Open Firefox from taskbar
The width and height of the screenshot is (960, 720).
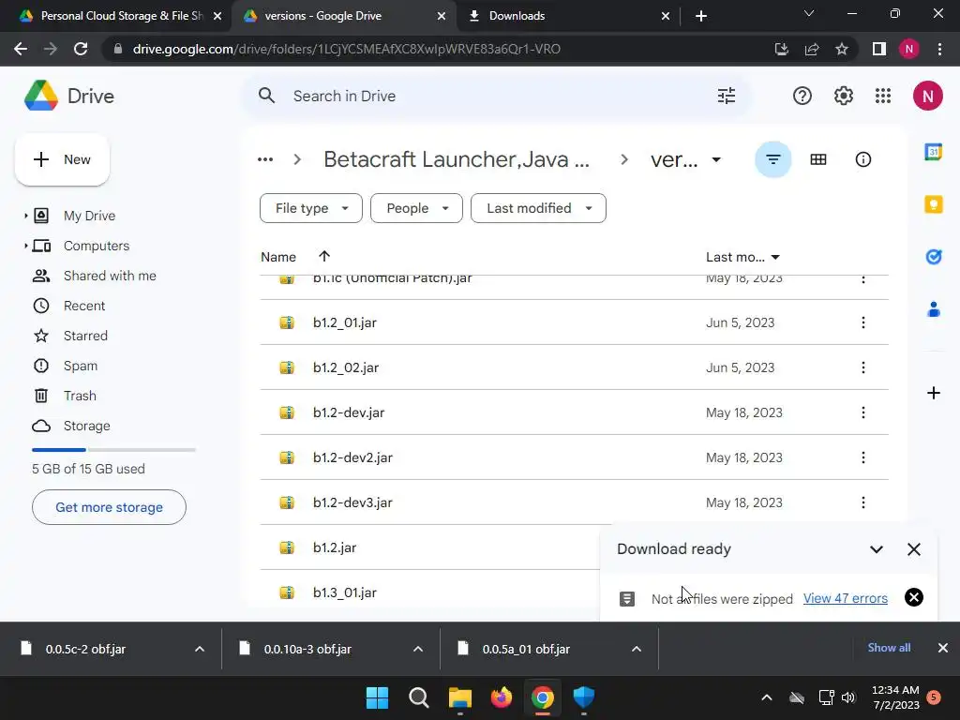502,697
